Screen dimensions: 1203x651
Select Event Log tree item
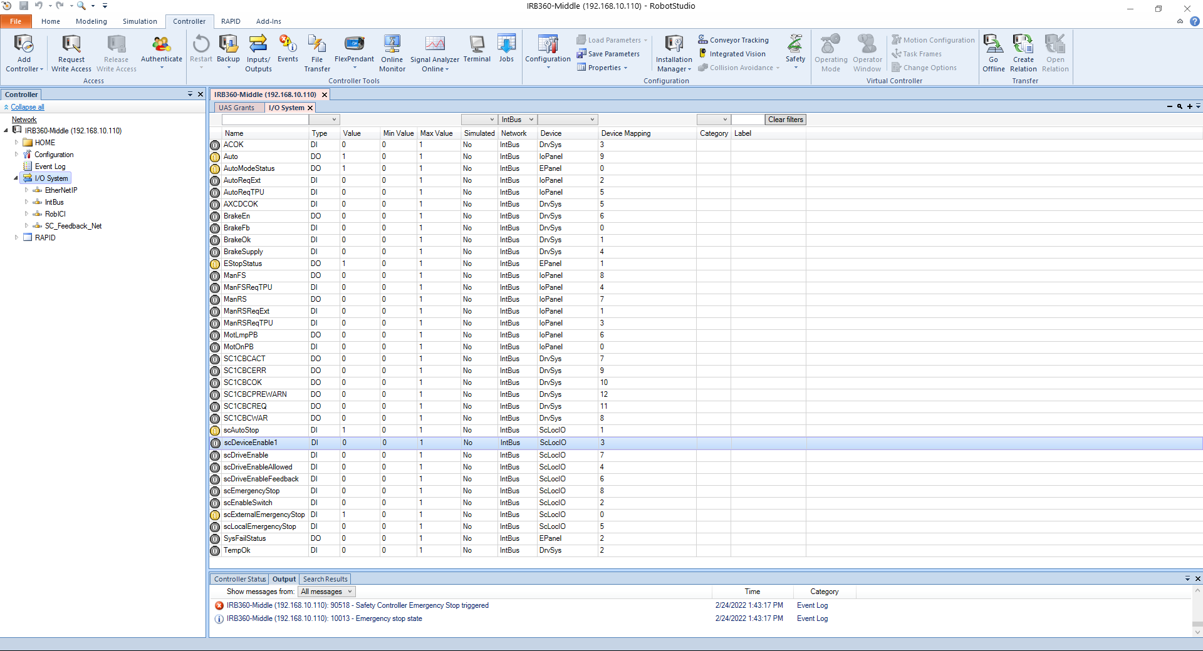50,167
